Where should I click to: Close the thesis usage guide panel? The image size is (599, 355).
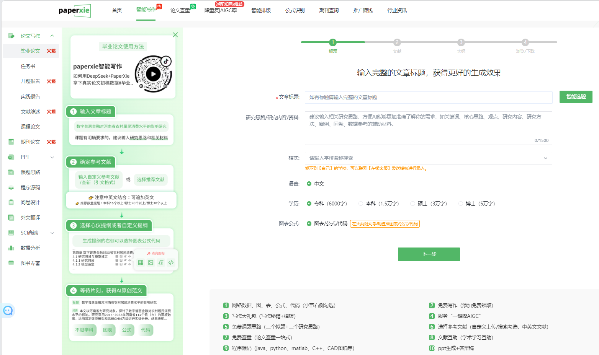click(x=175, y=35)
